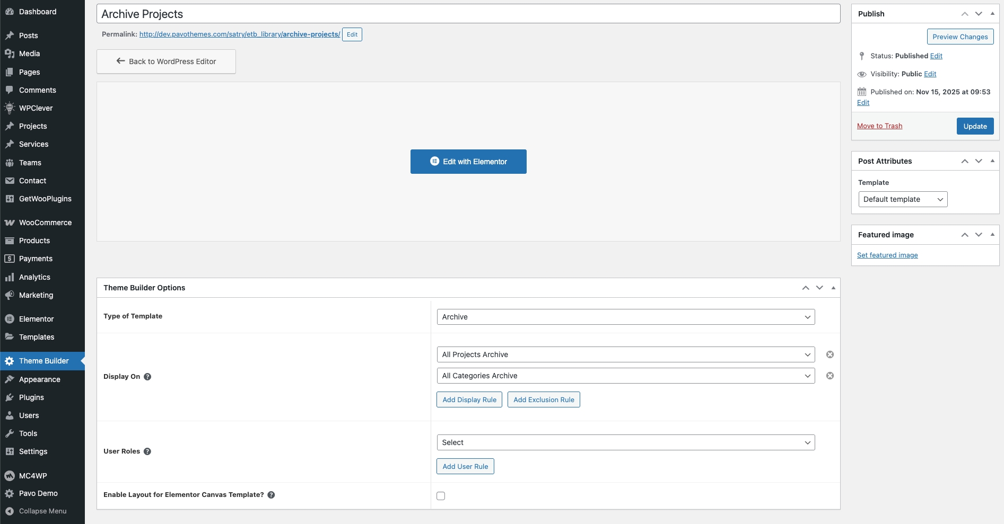1004x524 pixels.
Task: Click the Add Display Rule button
Action: [x=469, y=399]
